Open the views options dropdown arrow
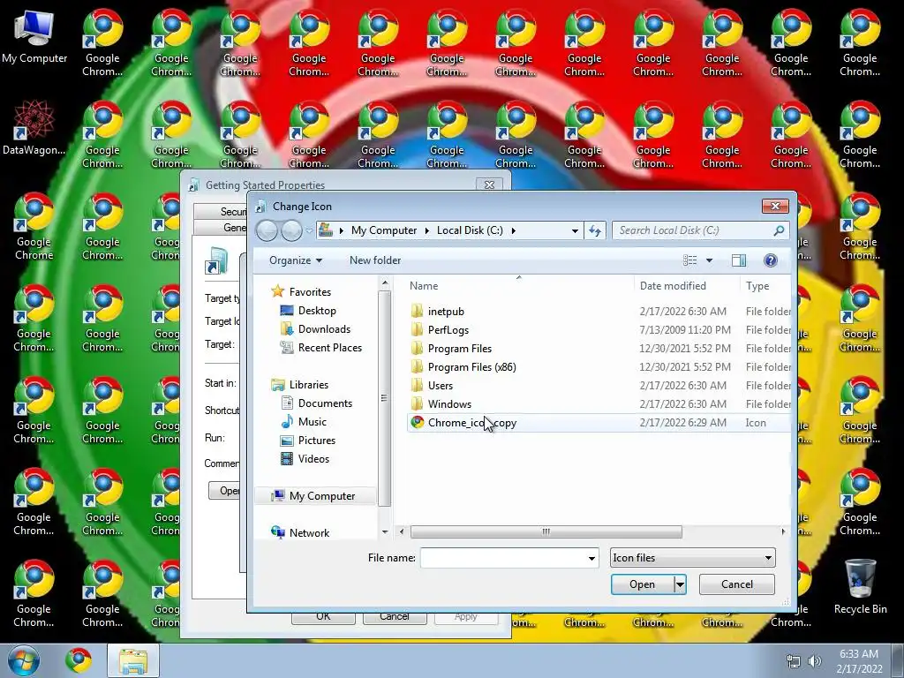The width and height of the screenshot is (904, 678). tap(709, 260)
